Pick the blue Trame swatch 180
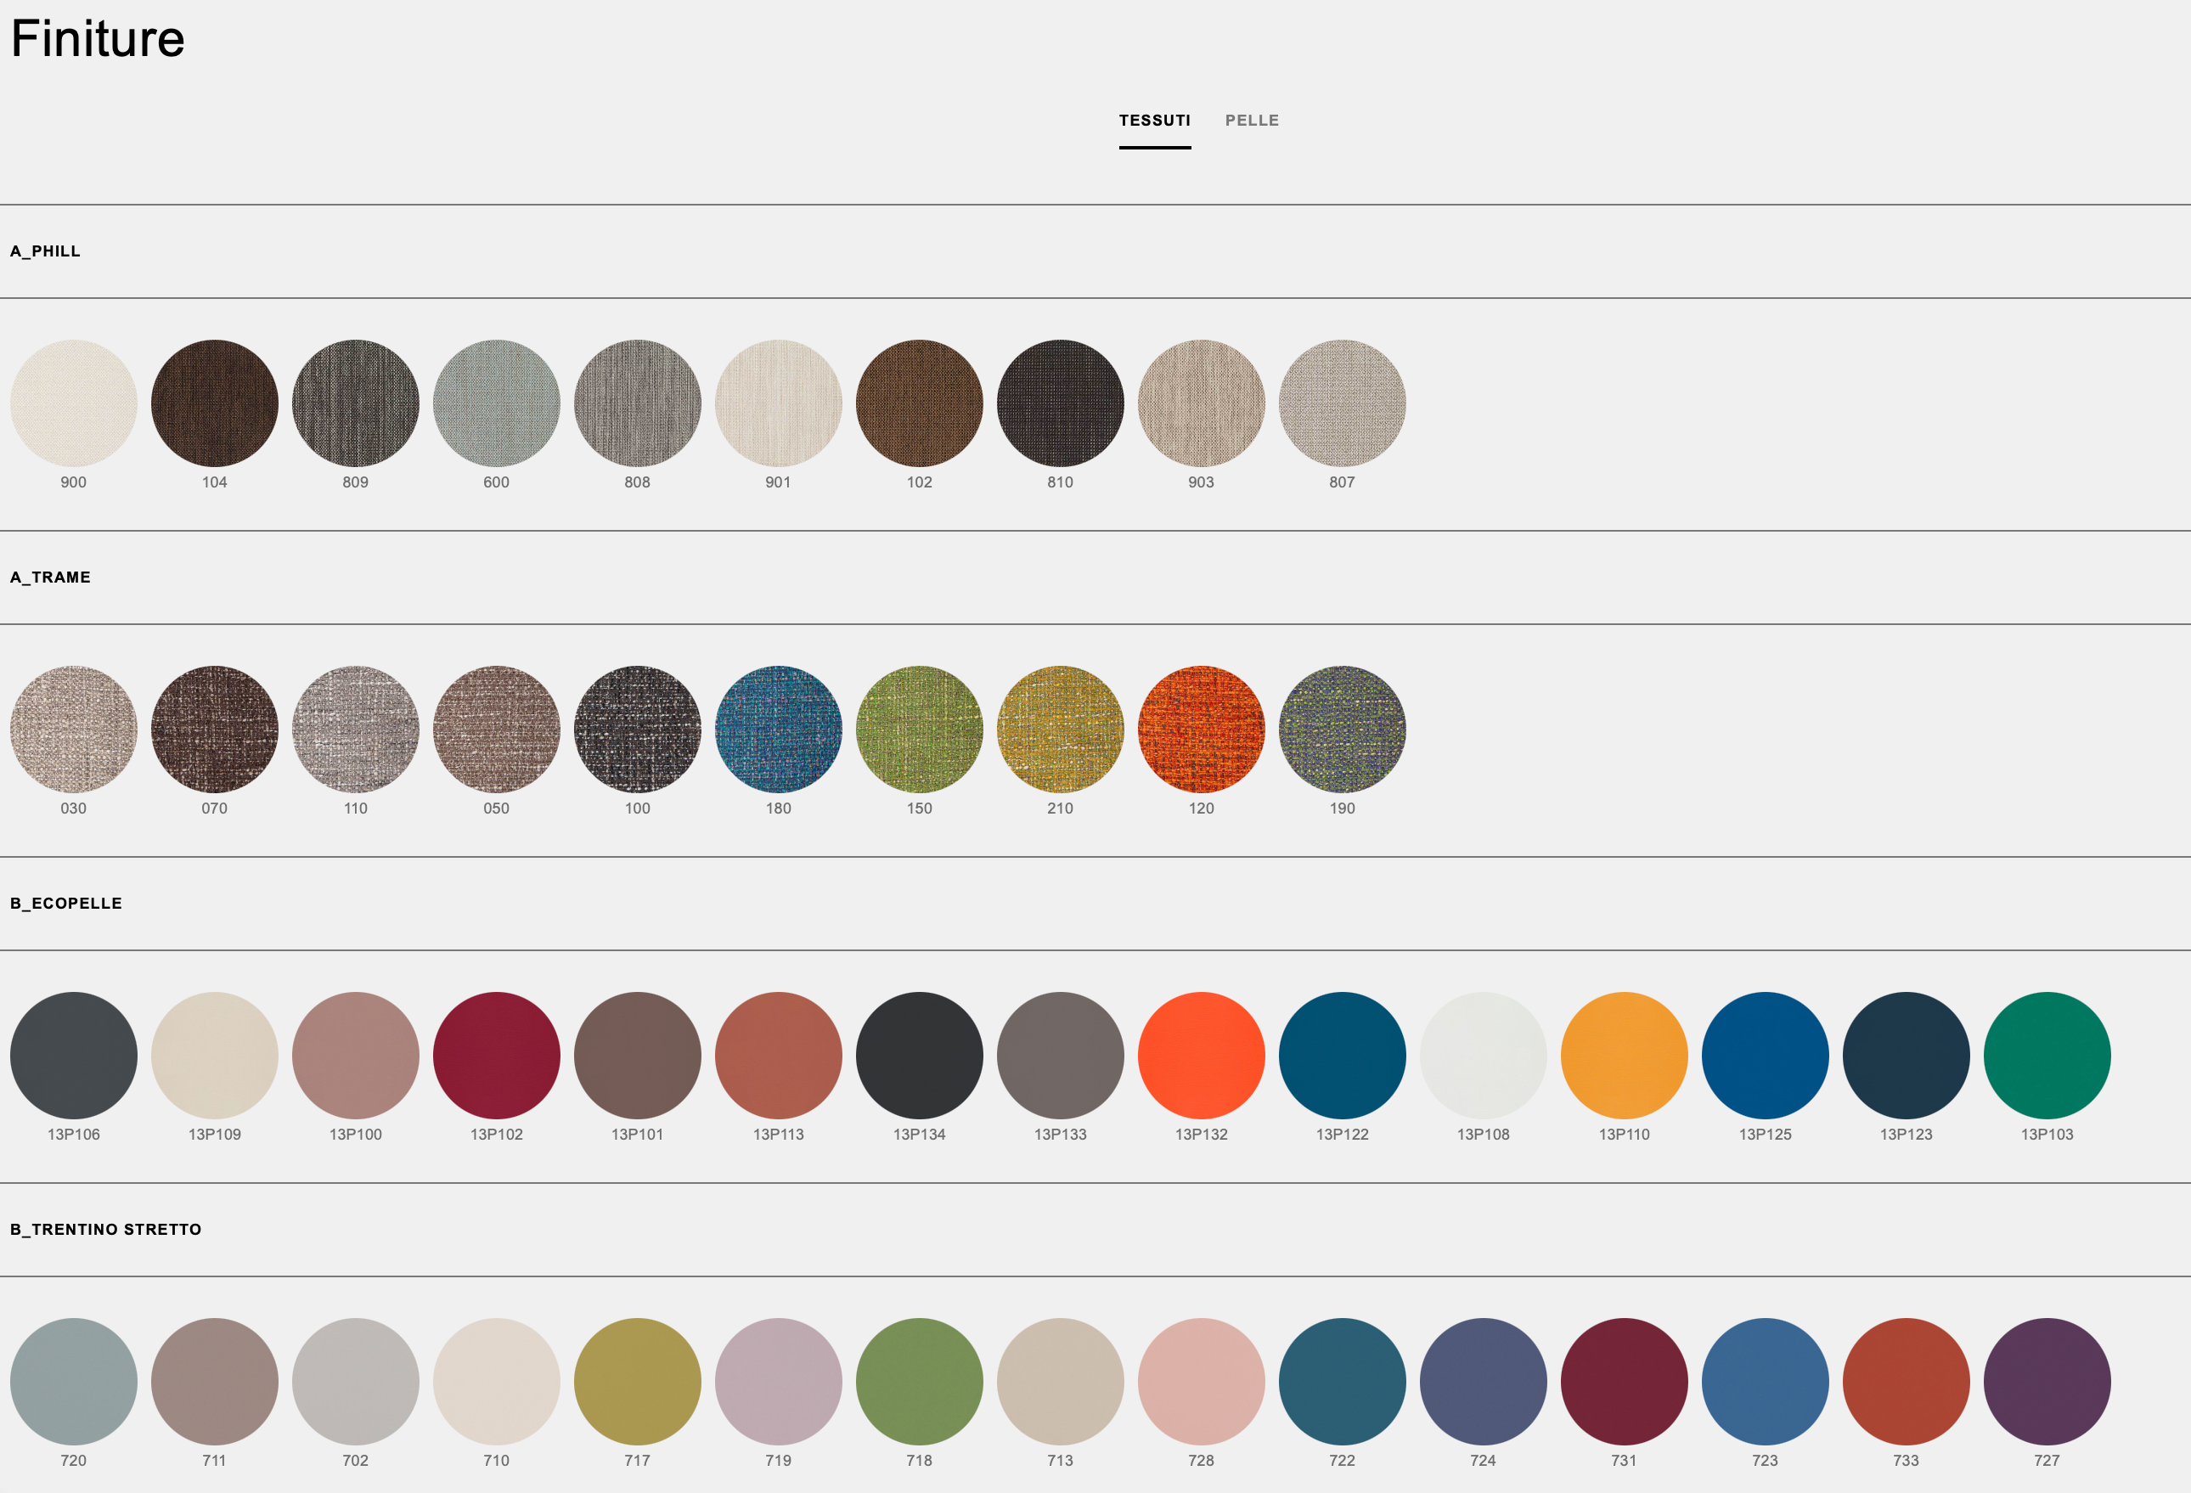 [x=778, y=730]
